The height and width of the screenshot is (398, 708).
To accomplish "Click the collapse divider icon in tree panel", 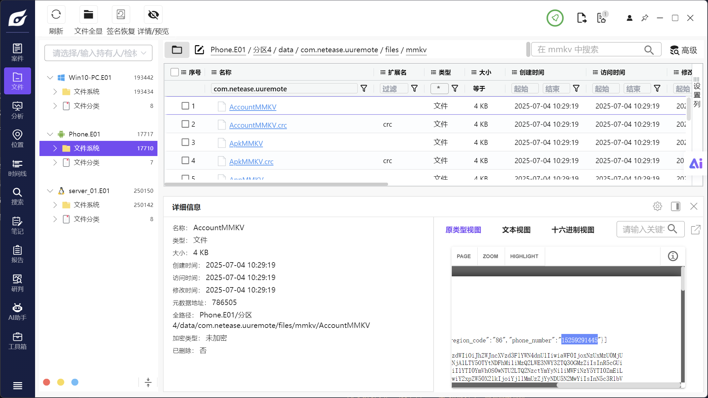I will [x=148, y=382].
